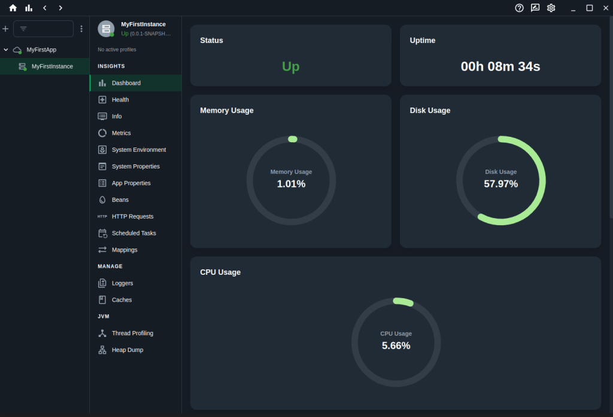Screen dimensions: 613x417
Task: Open the bar chart dashboard icon
Action: (x=29, y=8)
